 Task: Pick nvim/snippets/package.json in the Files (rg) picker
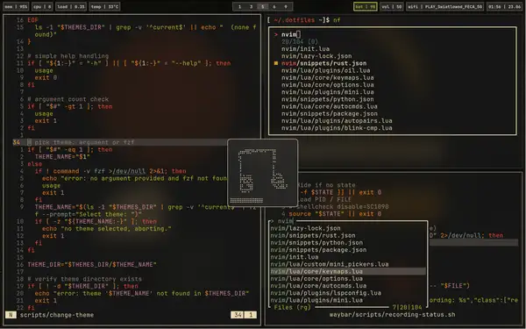pyautogui.click(x=318, y=250)
